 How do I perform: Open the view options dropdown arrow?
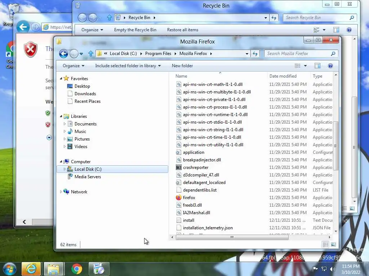click(306, 66)
